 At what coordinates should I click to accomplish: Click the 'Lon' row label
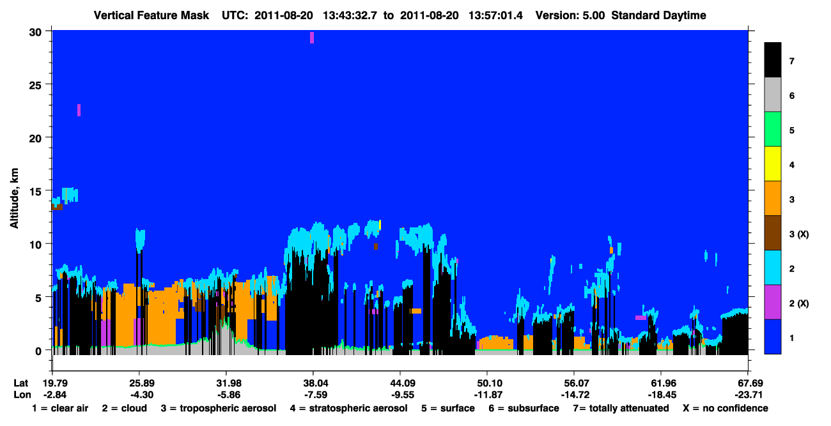point(22,395)
